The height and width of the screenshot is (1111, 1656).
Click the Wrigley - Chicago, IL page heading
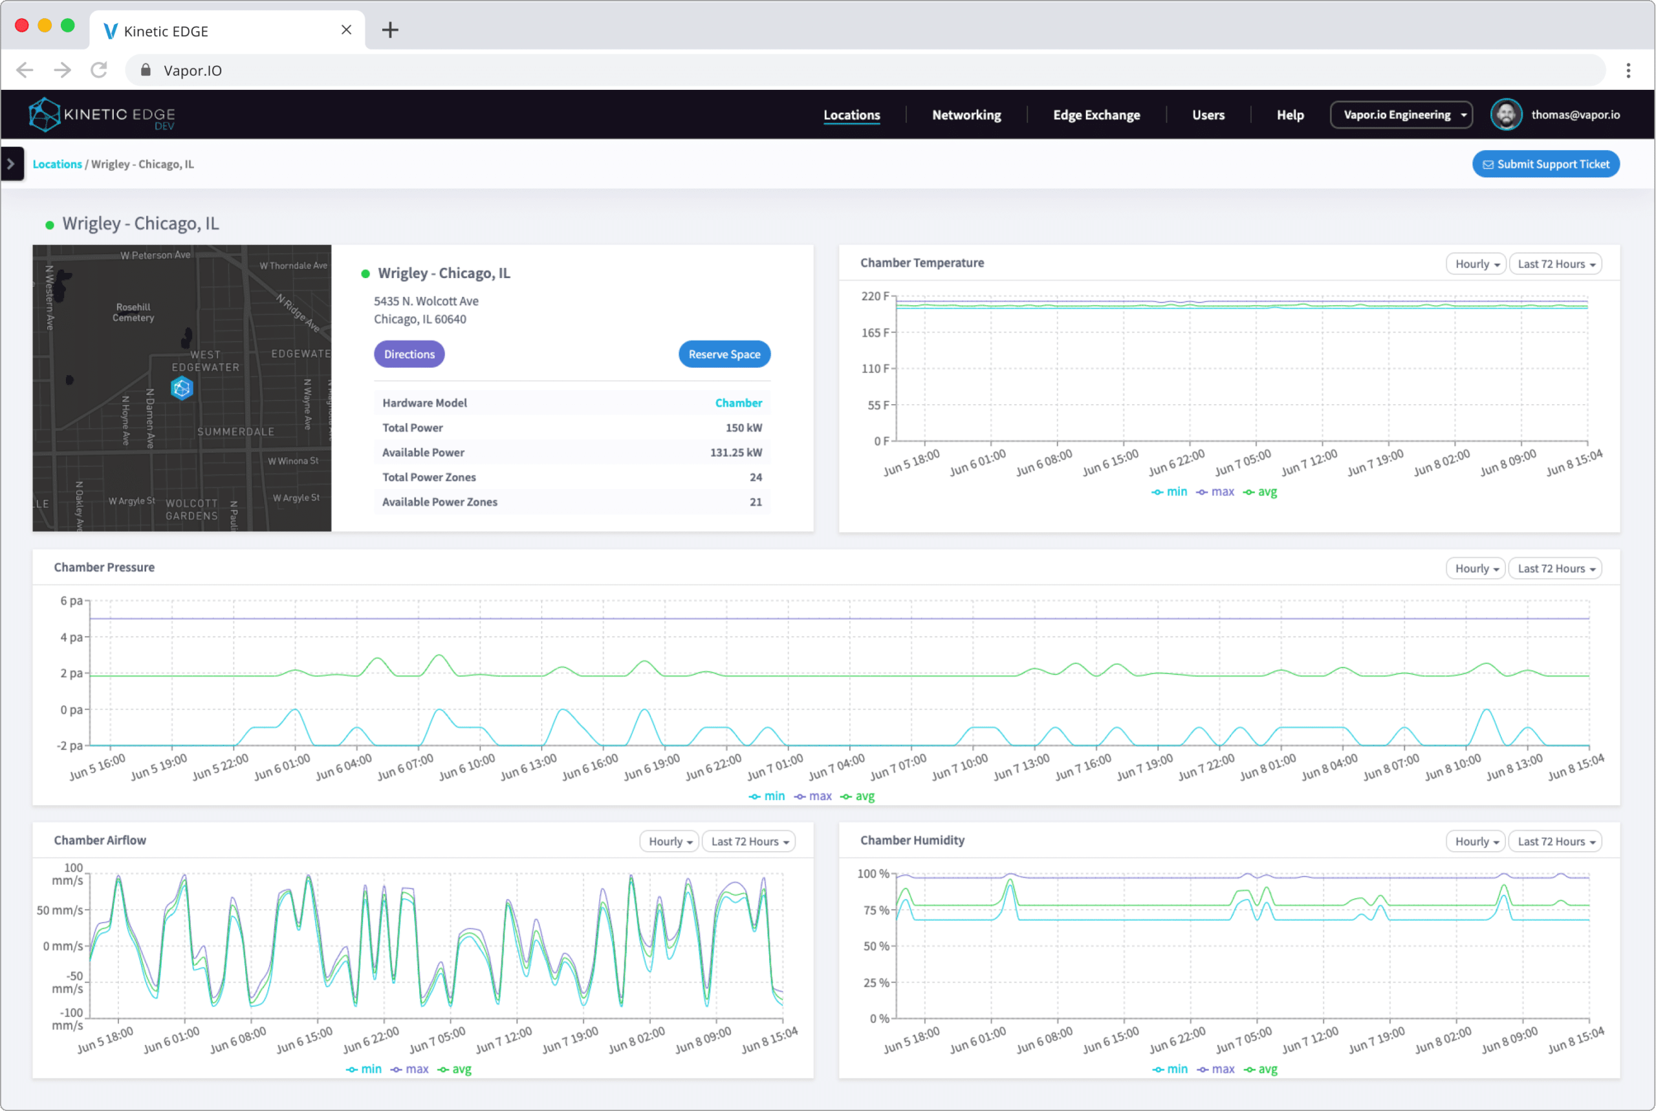tap(140, 224)
